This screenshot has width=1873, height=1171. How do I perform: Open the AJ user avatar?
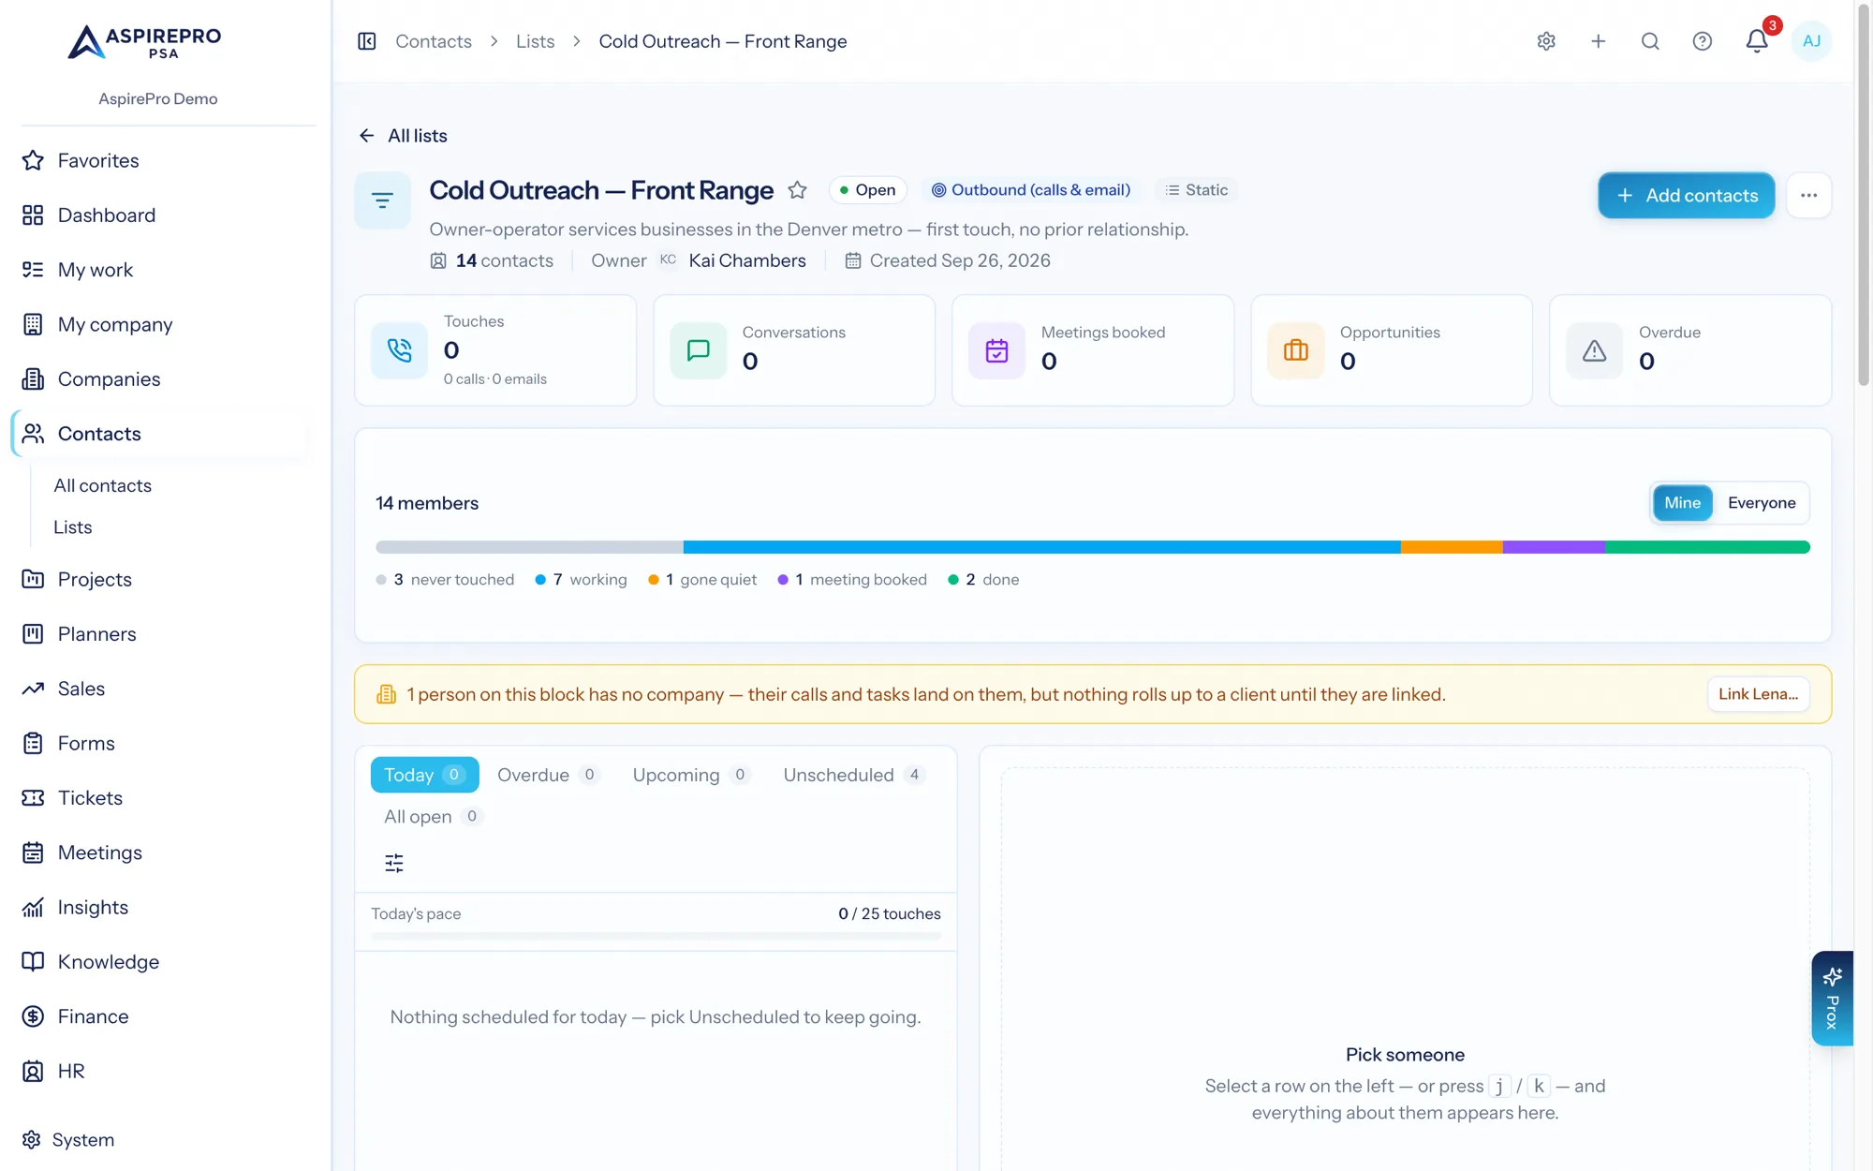click(x=1811, y=41)
